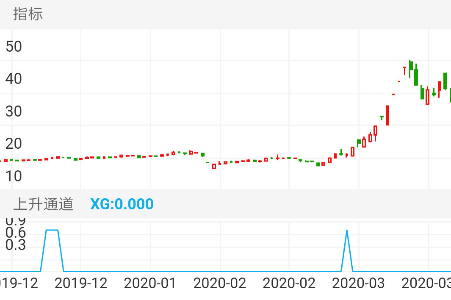Click the 40 price axis label
Viewport: 451px width, 300px height.
coord(14,79)
